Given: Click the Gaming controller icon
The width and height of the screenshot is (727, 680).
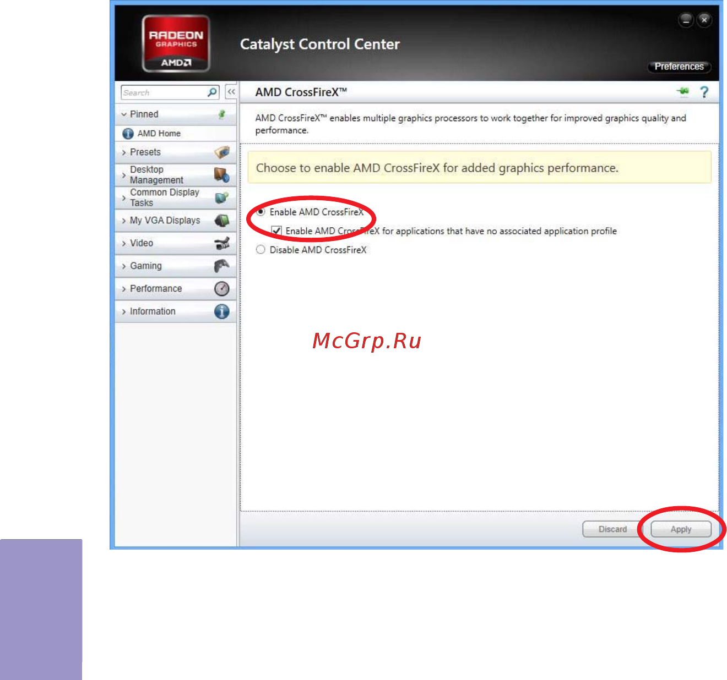Looking at the screenshot, I should pyautogui.click(x=221, y=266).
